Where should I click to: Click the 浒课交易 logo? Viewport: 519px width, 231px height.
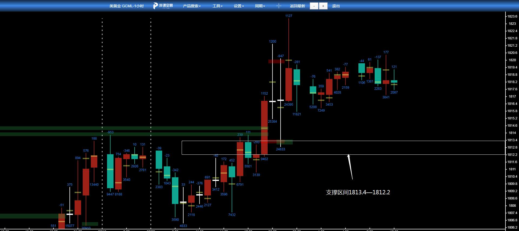click(x=163, y=6)
